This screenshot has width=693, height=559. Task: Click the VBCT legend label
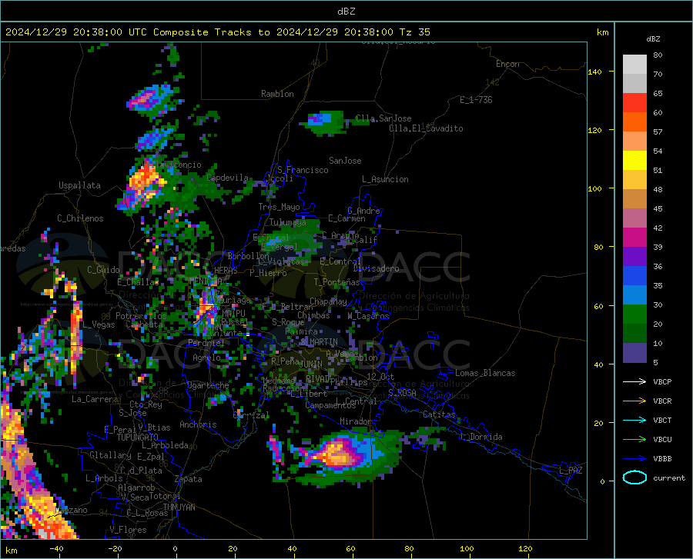click(x=662, y=420)
